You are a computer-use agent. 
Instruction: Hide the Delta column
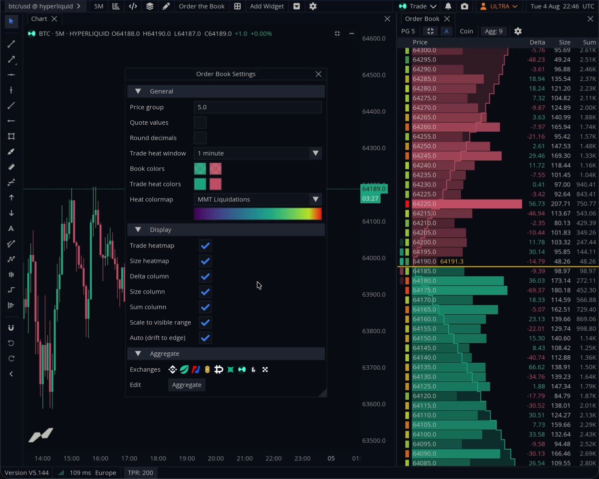[205, 276]
